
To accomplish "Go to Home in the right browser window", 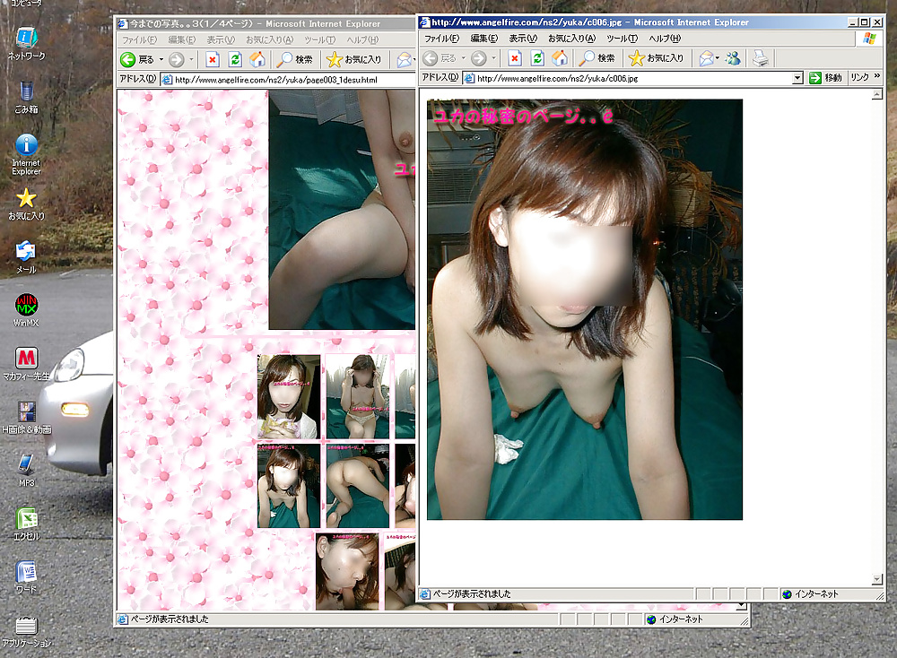I will pyautogui.click(x=560, y=58).
